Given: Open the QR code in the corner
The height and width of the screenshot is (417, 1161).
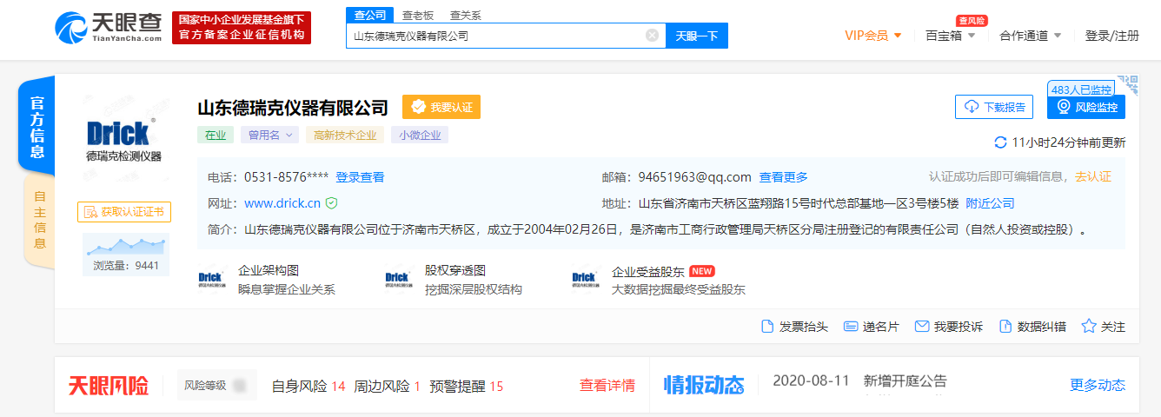Looking at the screenshot, I should click(1127, 85).
